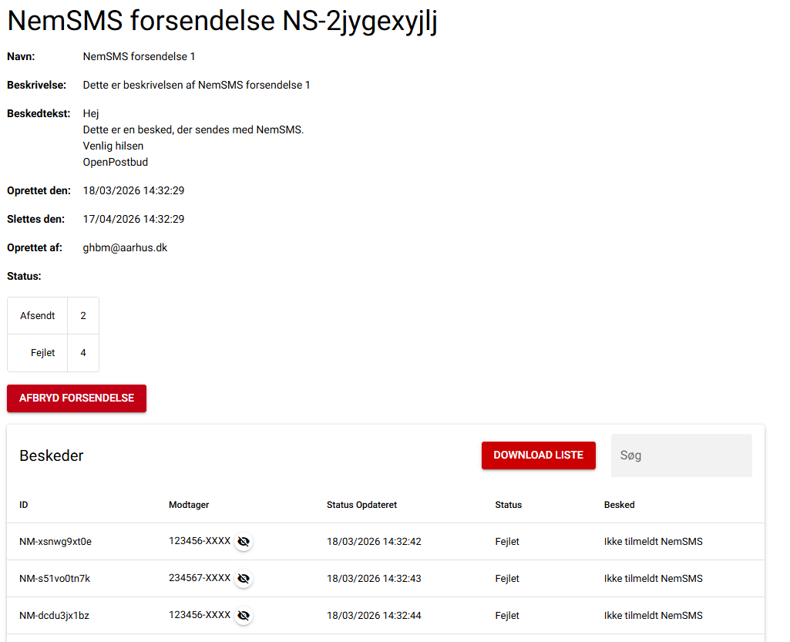
Task: Click the creator email ghbm@aarhus.dk
Action: tap(125, 247)
